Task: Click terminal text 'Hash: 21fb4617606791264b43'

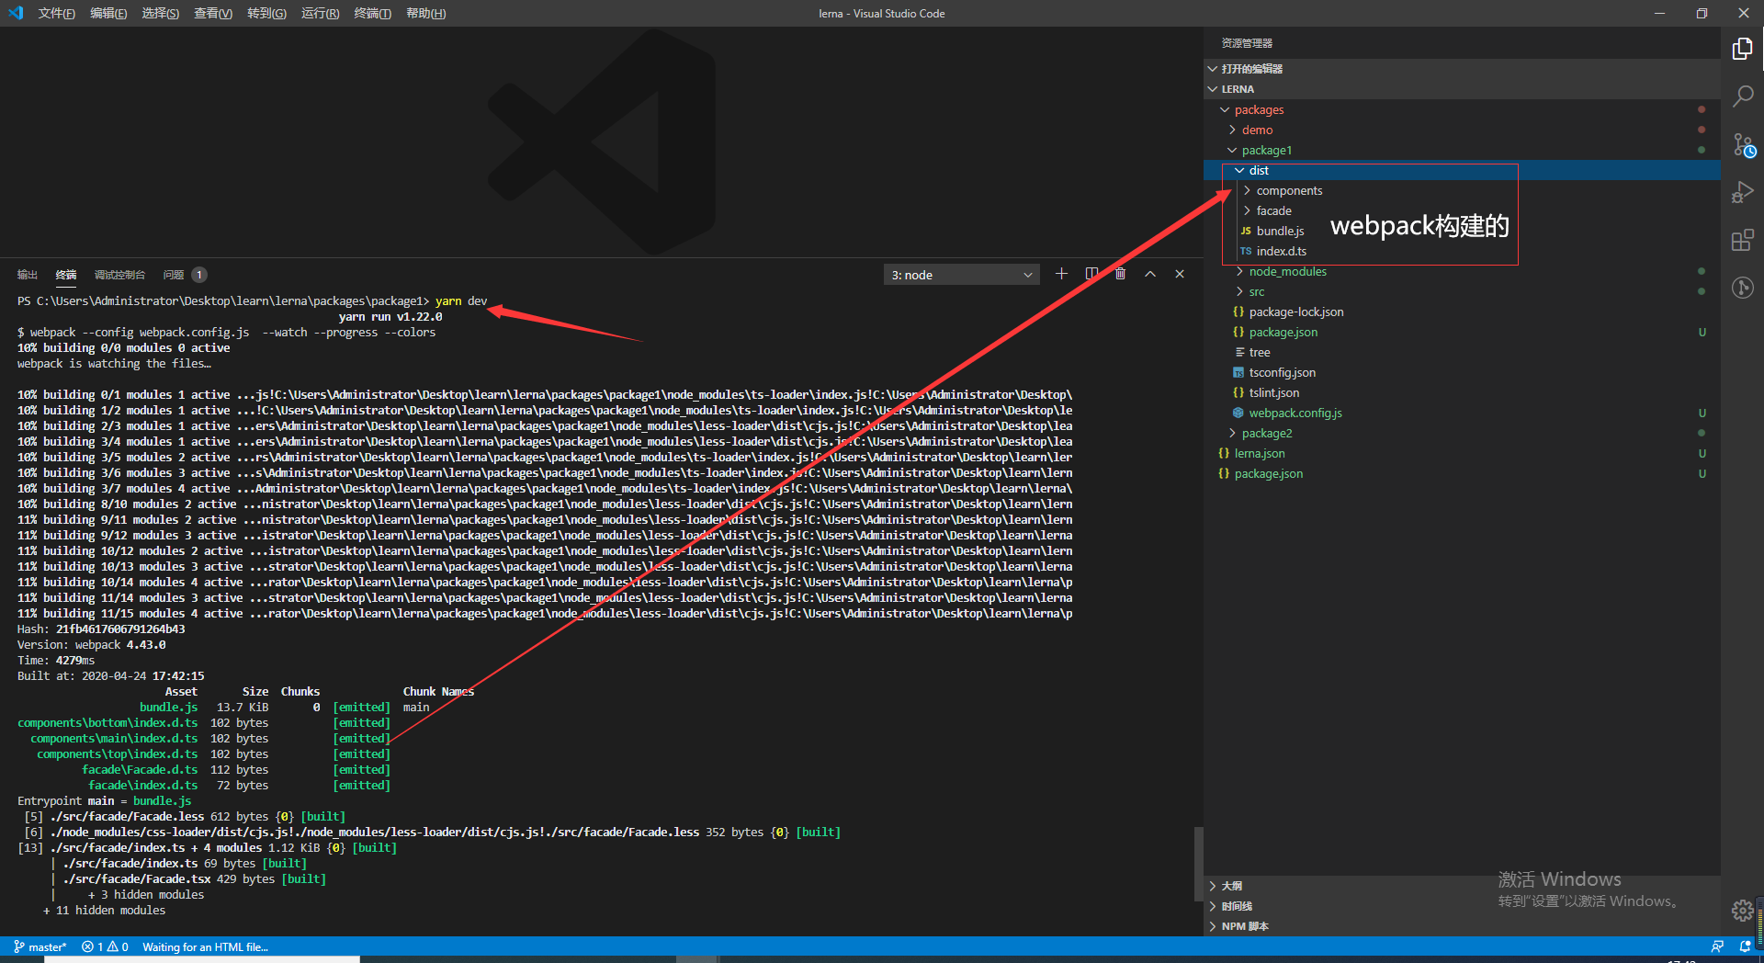Action: pyautogui.click(x=101, y=629)
